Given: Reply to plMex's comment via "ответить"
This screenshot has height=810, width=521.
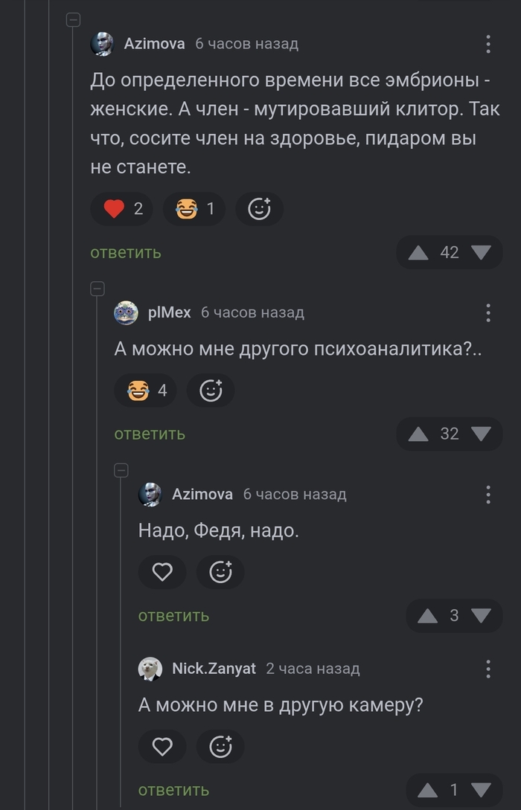Looking at the screenshot, I should 150,434.
